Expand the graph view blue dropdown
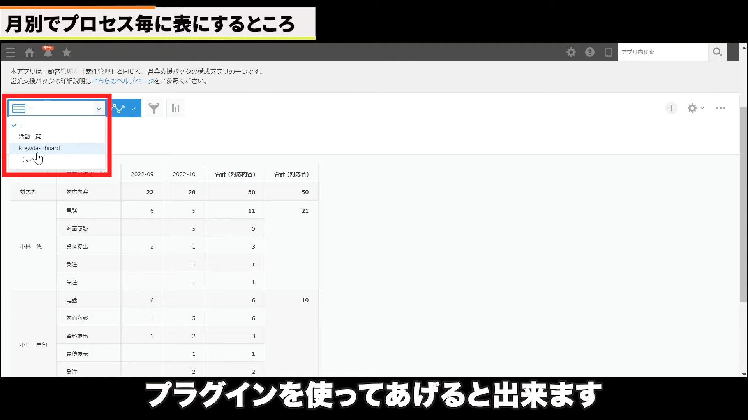This screenshot has width=748, height=420. tap(133, 108)
